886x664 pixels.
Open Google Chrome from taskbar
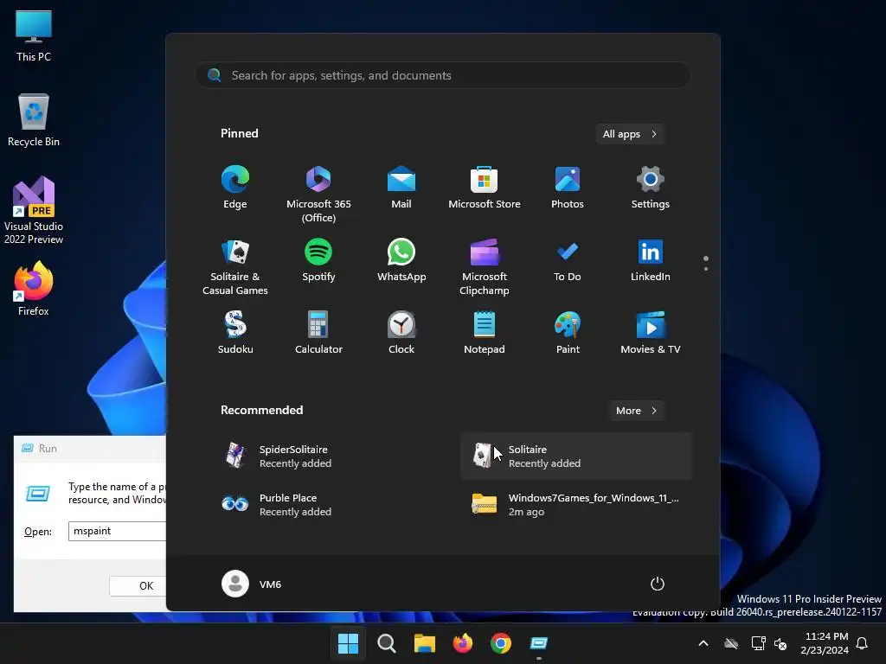(x=501, y=643)
